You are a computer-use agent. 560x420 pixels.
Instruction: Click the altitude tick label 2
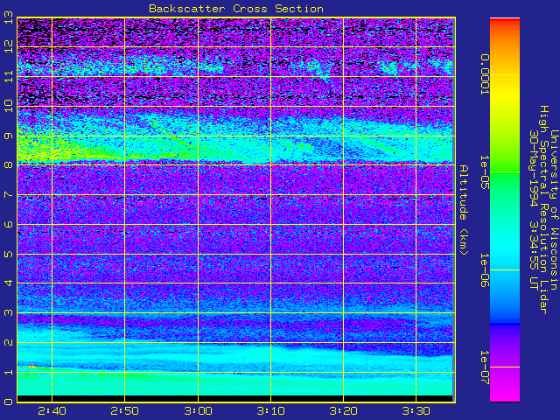click(x=9, y=342)
